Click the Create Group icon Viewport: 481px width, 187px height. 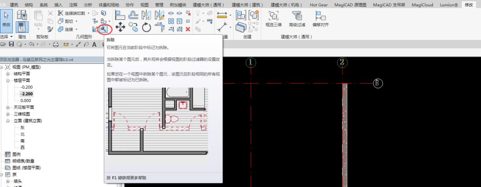click(x=254, y=15)
